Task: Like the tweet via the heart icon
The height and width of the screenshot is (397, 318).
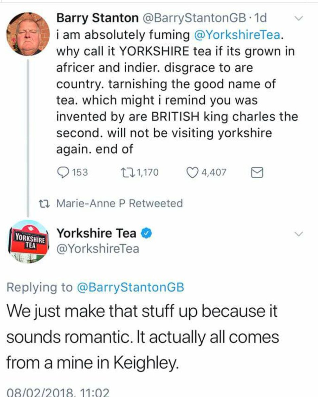Action: click(x=191, y=172)
